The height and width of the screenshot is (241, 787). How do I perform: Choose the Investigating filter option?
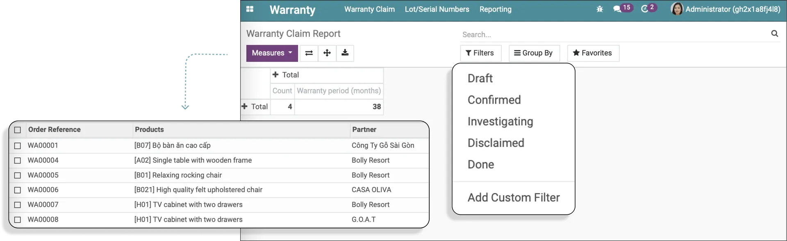500,122
